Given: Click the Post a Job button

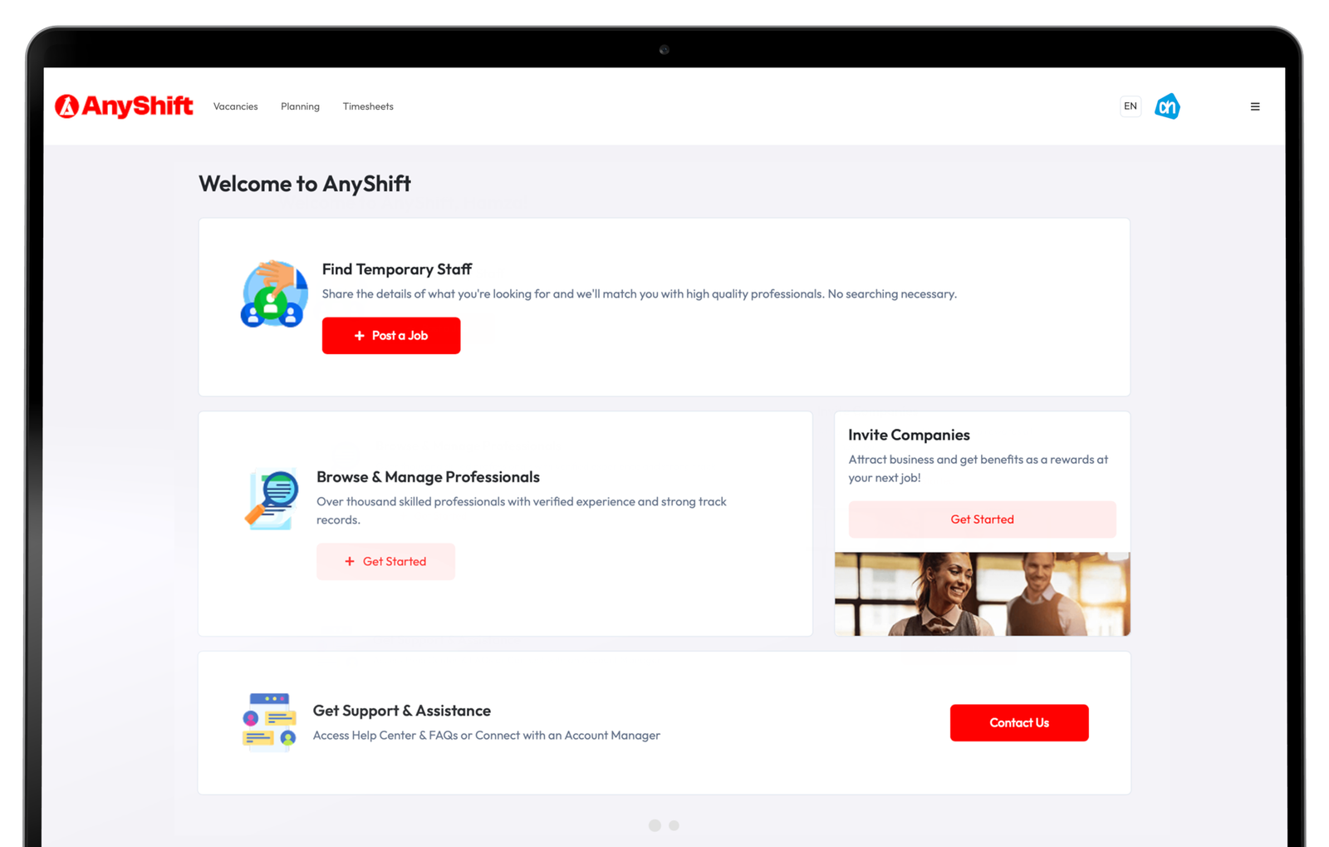Looking at the screenshot, I should click(x=391, y=335).
